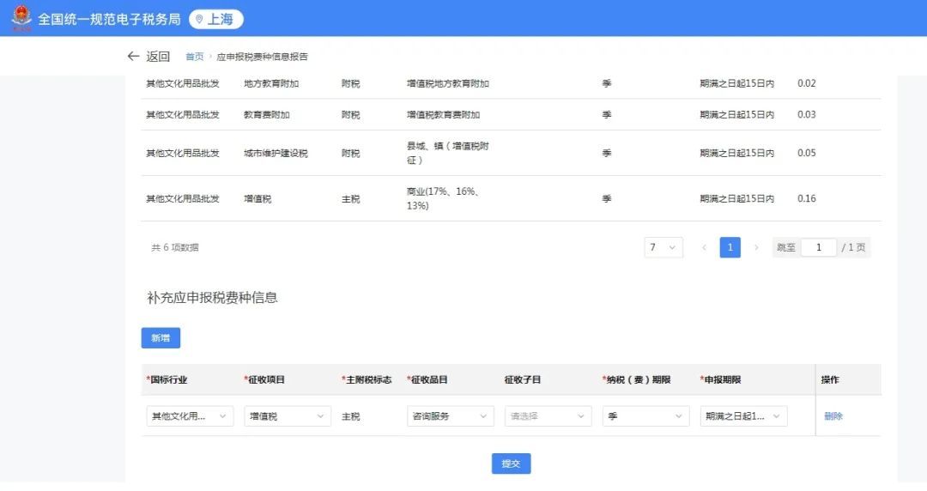The height and width of the screenshot is (491, 927).
Task: Click the location pin icon beside 上海
Action: [x=199, y=20]
